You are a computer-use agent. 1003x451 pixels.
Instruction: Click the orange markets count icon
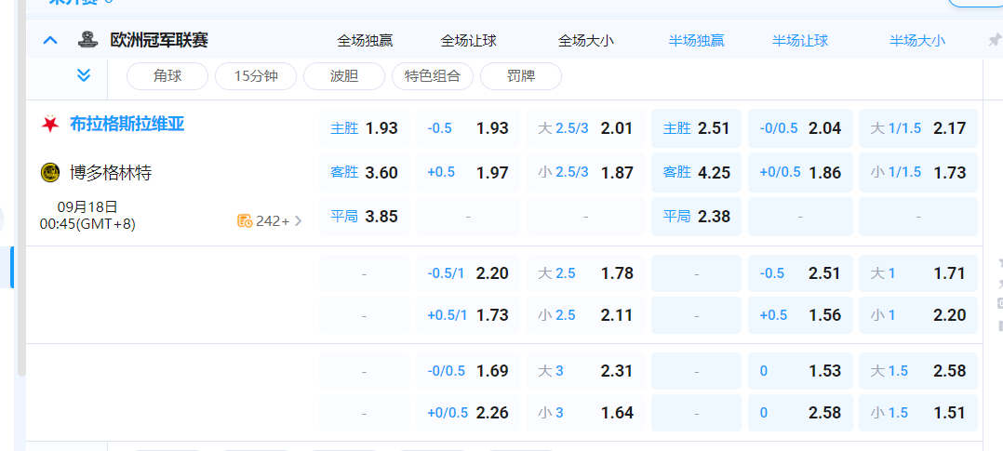245,221
